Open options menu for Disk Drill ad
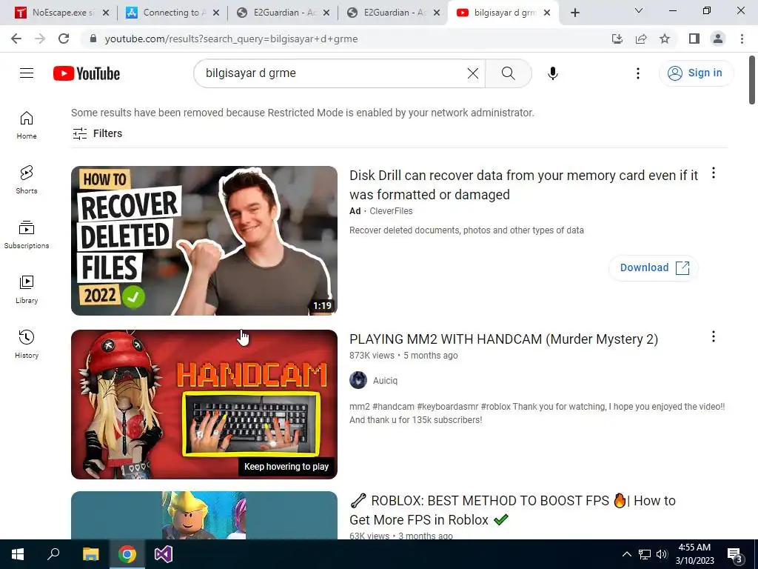758x569 pixels. tap(714, 173)
